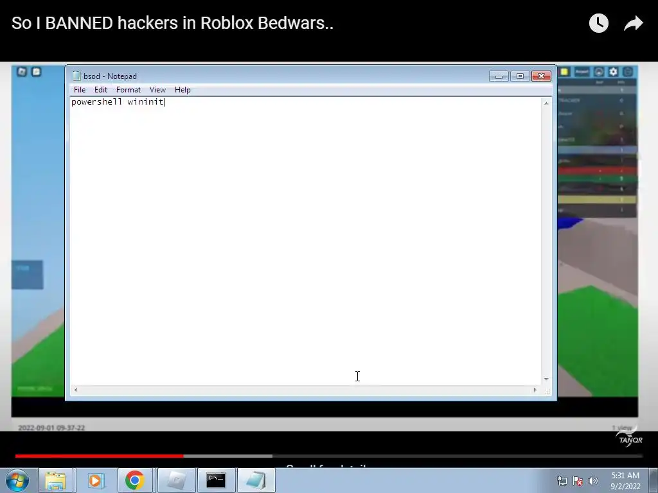Viewport: 658px width, 493px height.
Task: Seek using the YouTube red progress bar
Action: 100,456
